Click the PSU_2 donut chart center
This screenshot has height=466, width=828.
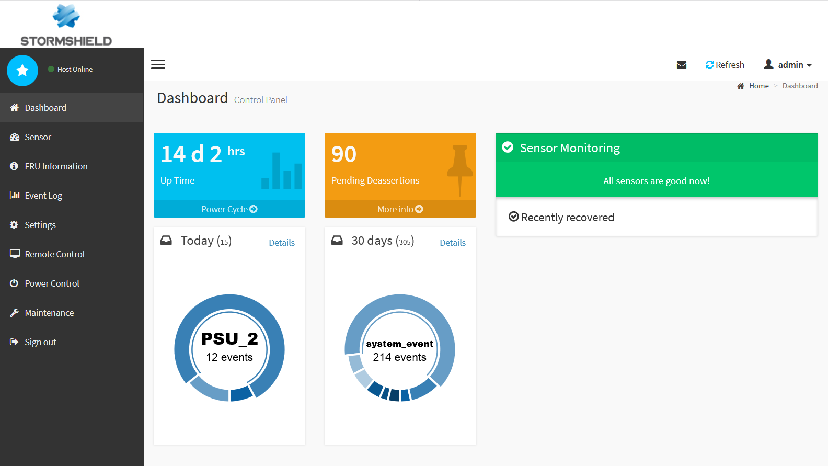[229, 348]
